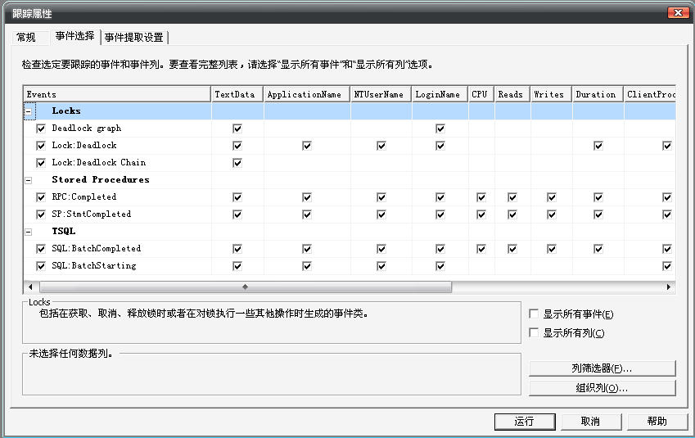Click the Events column header
The height and width of the screenshot is (438, 695).
(x=117, y=94)
